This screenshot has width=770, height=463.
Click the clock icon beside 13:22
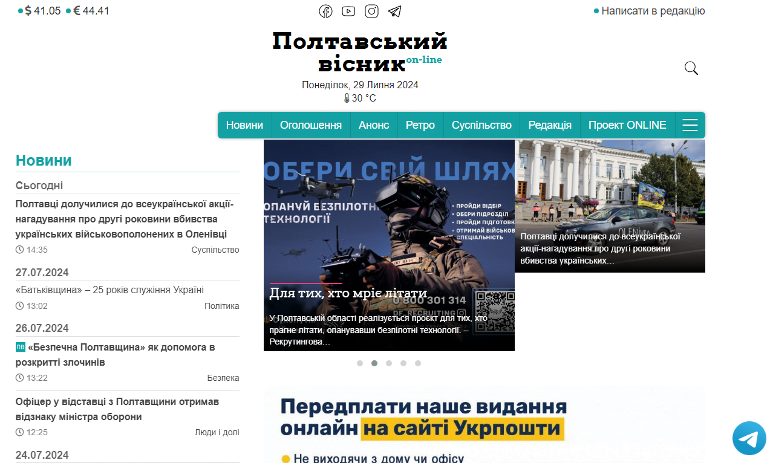pos(20,378)
